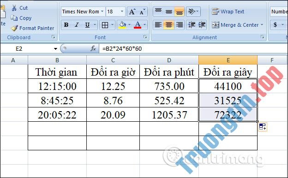Select cell with value 525.42
The width and height of the screenshot is (288, 178).
pyautogui.click(x=169, y=101)
